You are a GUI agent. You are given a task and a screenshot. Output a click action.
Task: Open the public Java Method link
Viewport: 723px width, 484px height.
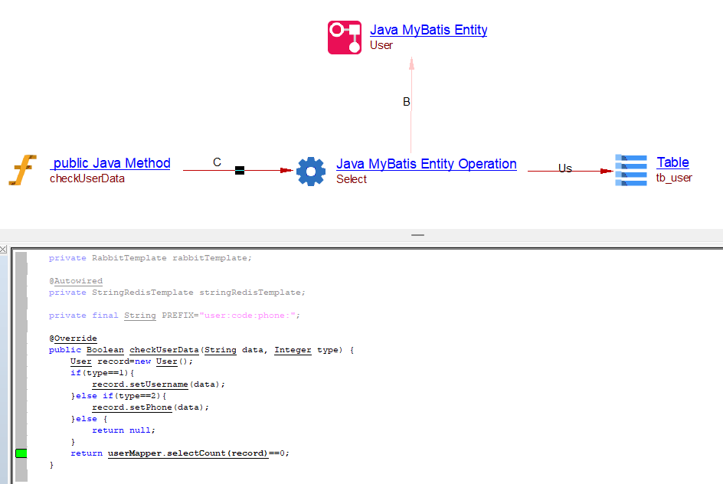click(111, 163)
